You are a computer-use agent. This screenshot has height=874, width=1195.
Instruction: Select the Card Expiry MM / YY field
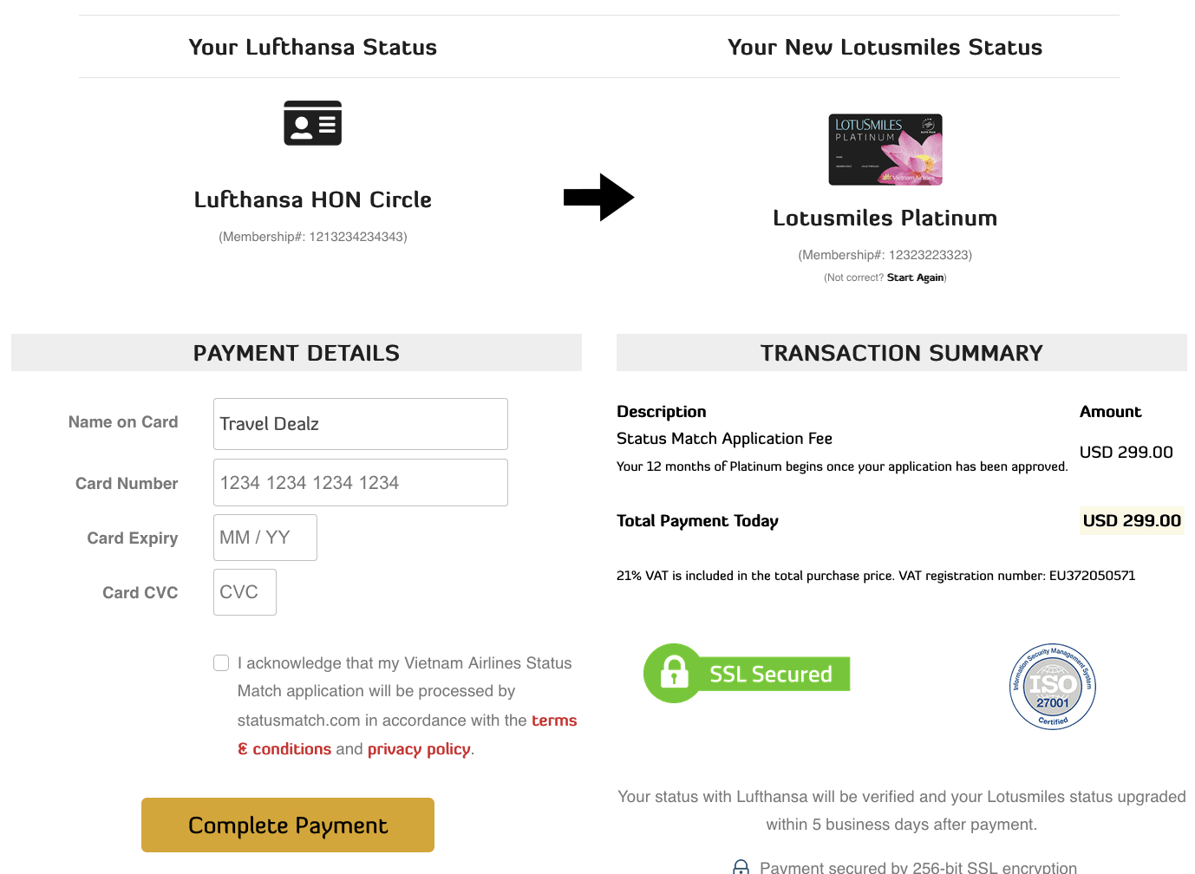pyautogui.click(x=264, y=538)
